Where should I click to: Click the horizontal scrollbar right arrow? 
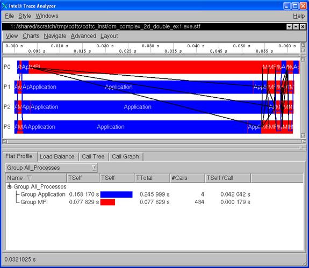(304, 142)
